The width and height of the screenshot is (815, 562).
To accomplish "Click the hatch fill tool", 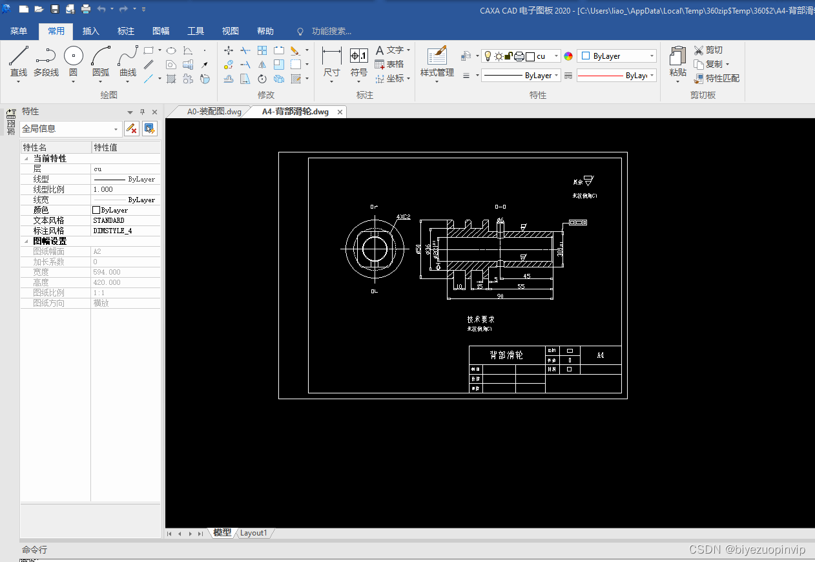I will [171, 79].
